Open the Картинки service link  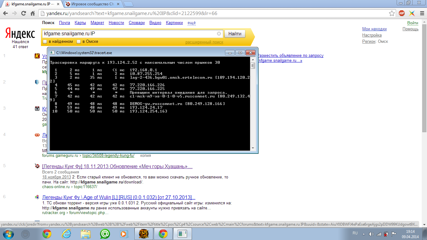[174, 23]
